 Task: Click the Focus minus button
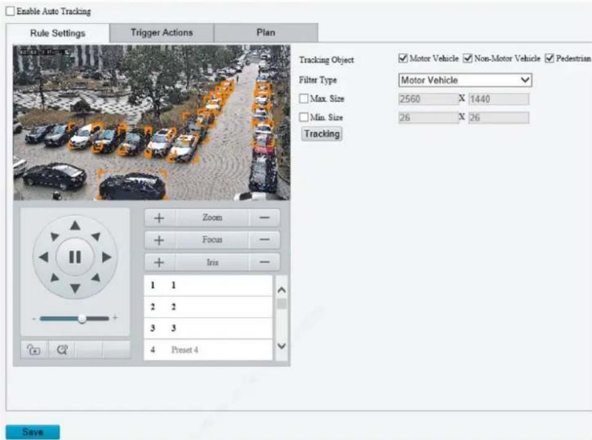pyautogui.click(x=265, y=240)
